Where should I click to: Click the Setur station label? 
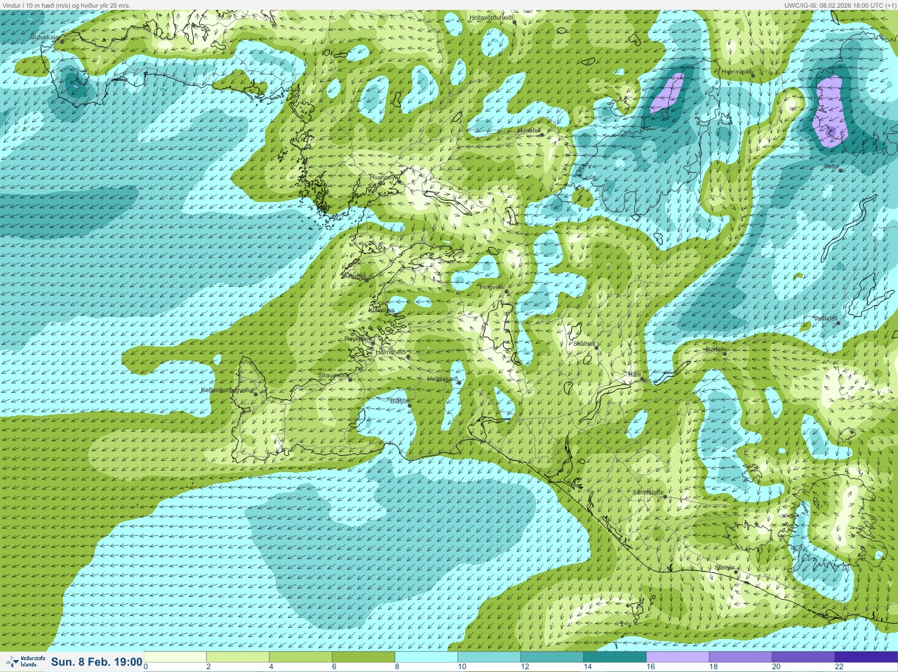pyautogui.click(x=831, y=167)
